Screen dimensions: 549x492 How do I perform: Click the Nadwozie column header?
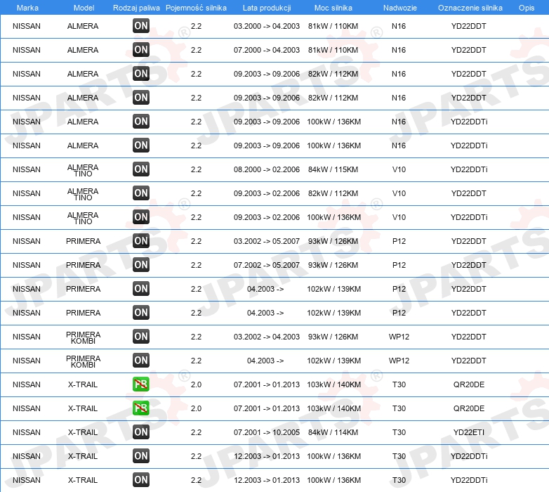coord(400,8)
